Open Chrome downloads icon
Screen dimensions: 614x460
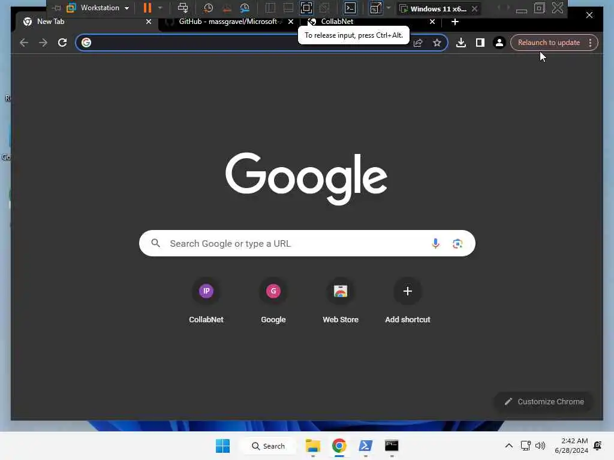point(461,43)
